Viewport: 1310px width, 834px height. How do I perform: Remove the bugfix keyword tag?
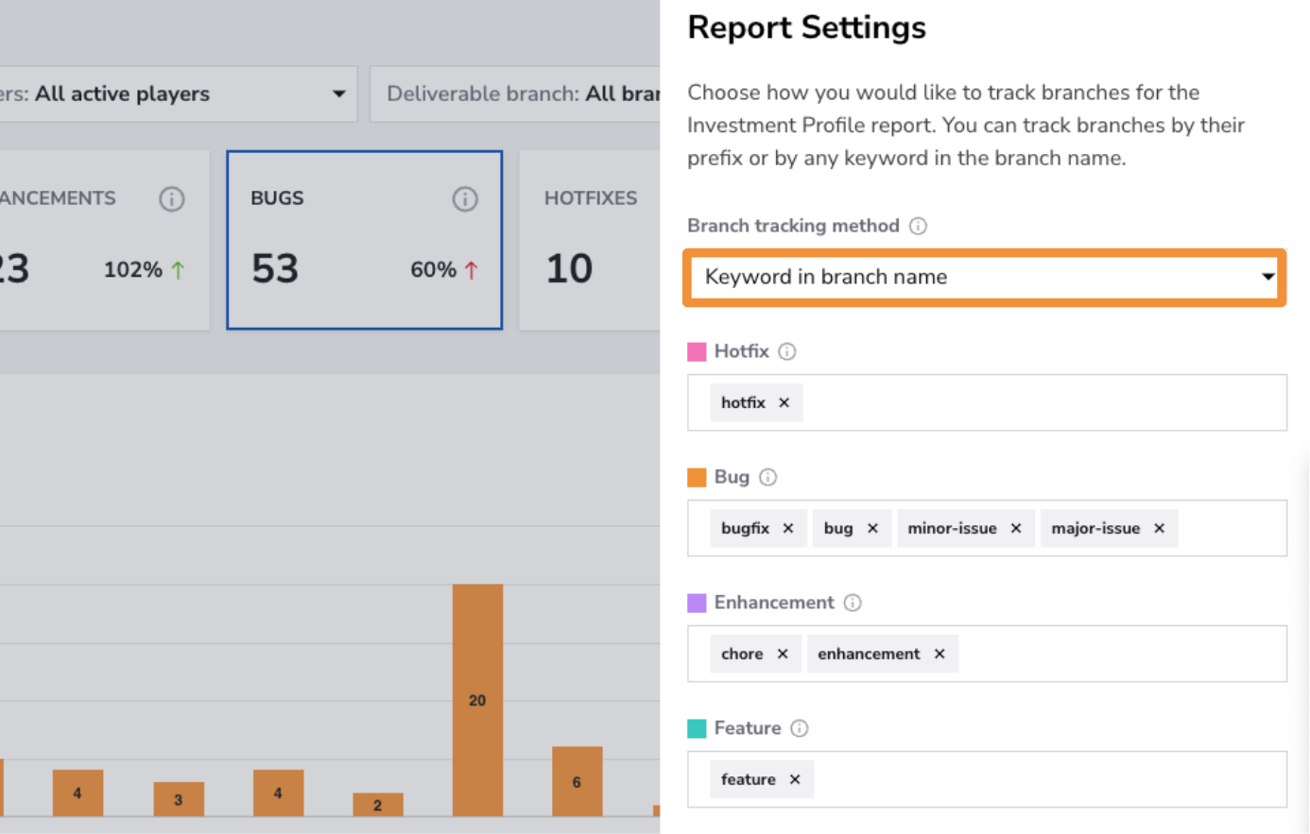[x=788, y=528]
